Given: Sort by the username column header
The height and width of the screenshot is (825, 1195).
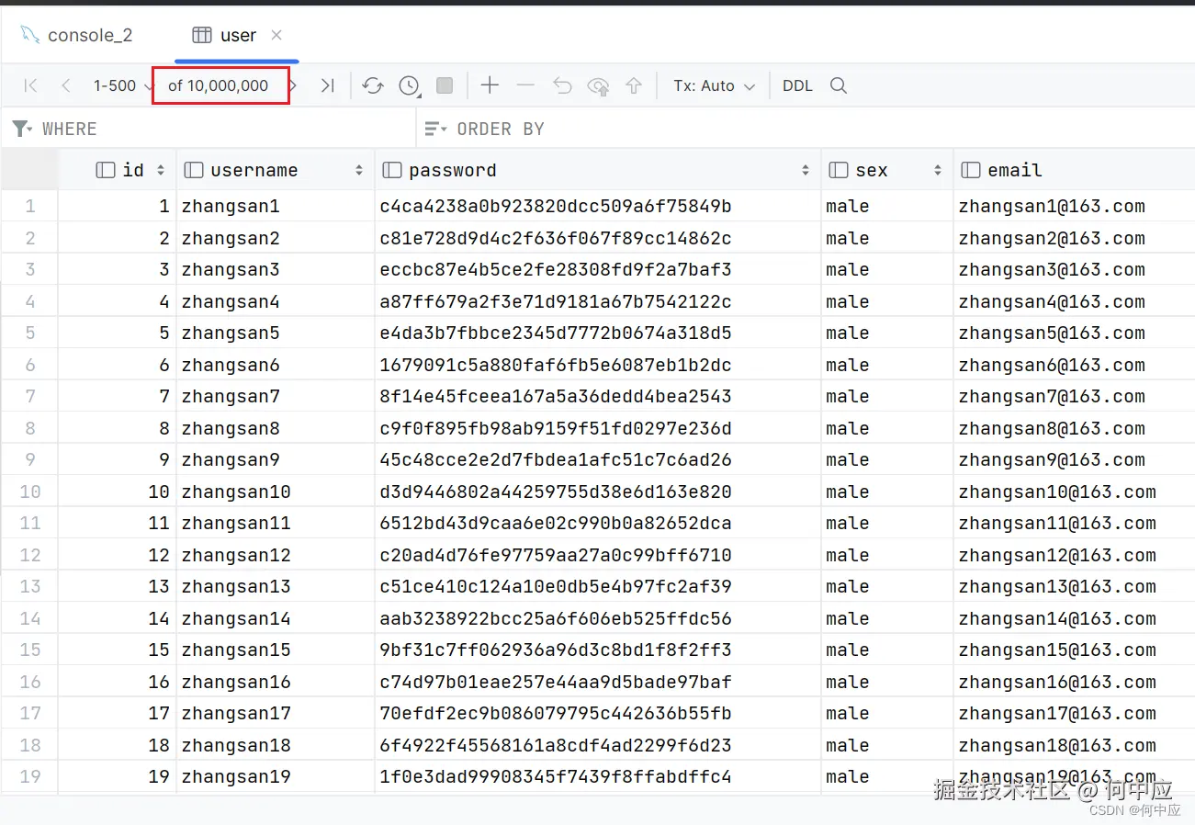Looking at the screenshot, I should pyautogui.click(x=276, y=170).
